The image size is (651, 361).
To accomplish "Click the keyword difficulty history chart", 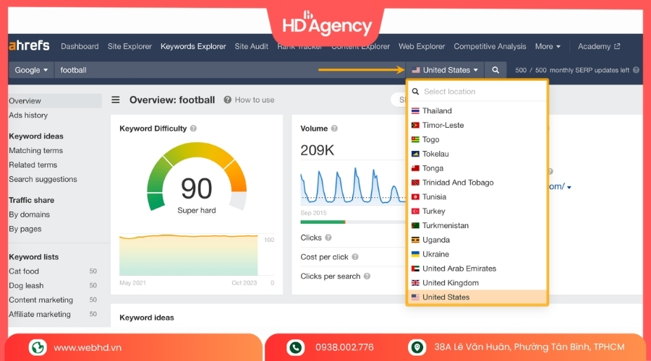I will tap(189, 255).
